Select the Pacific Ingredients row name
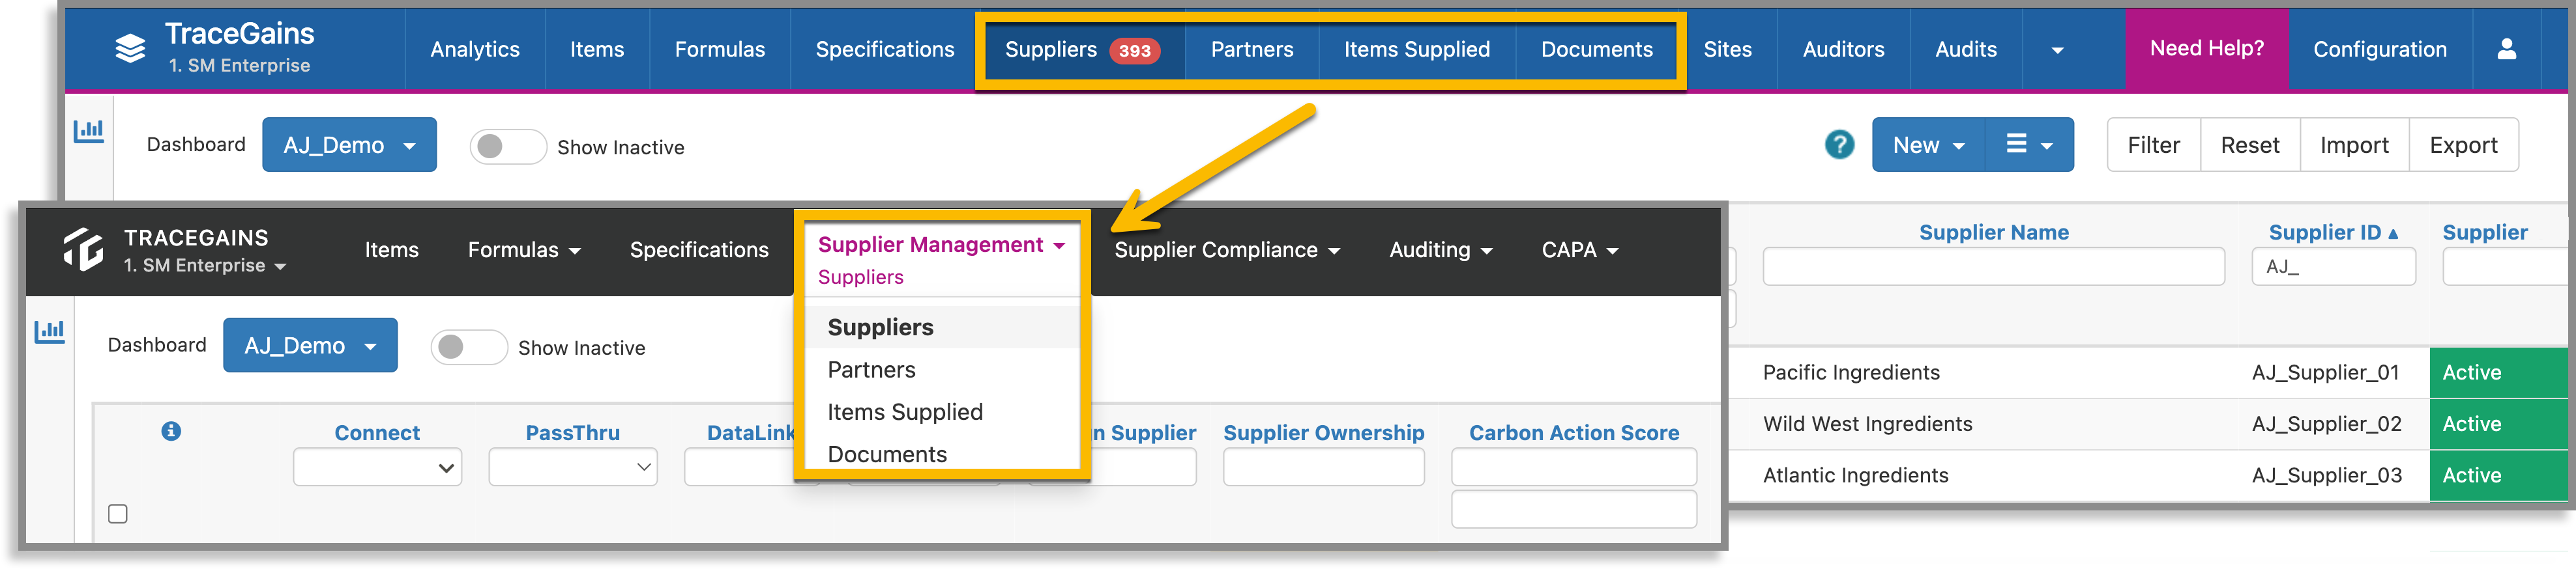Image resolution: width=2576 pixels, height=569 pixels. 1851,372
